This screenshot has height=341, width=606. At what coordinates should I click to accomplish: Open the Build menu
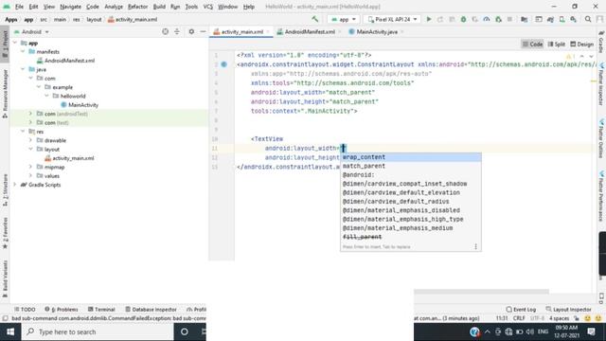pos(159,7)
